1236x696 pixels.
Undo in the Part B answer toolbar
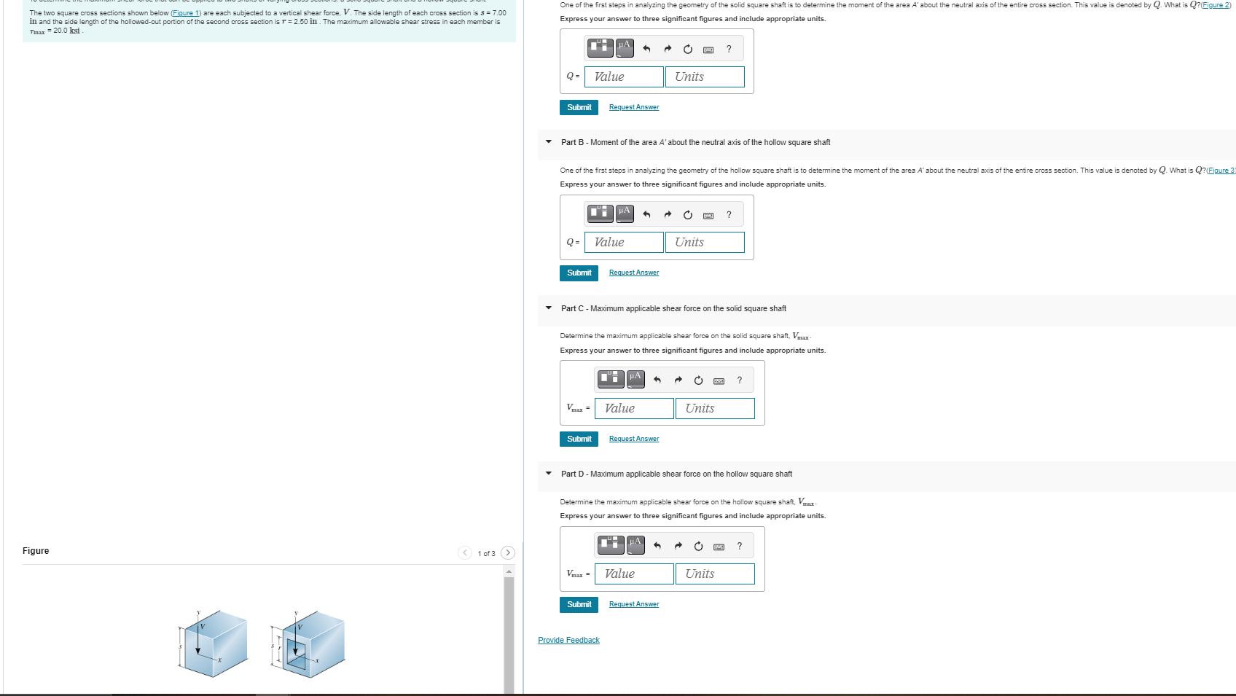(x=646, y=214)
